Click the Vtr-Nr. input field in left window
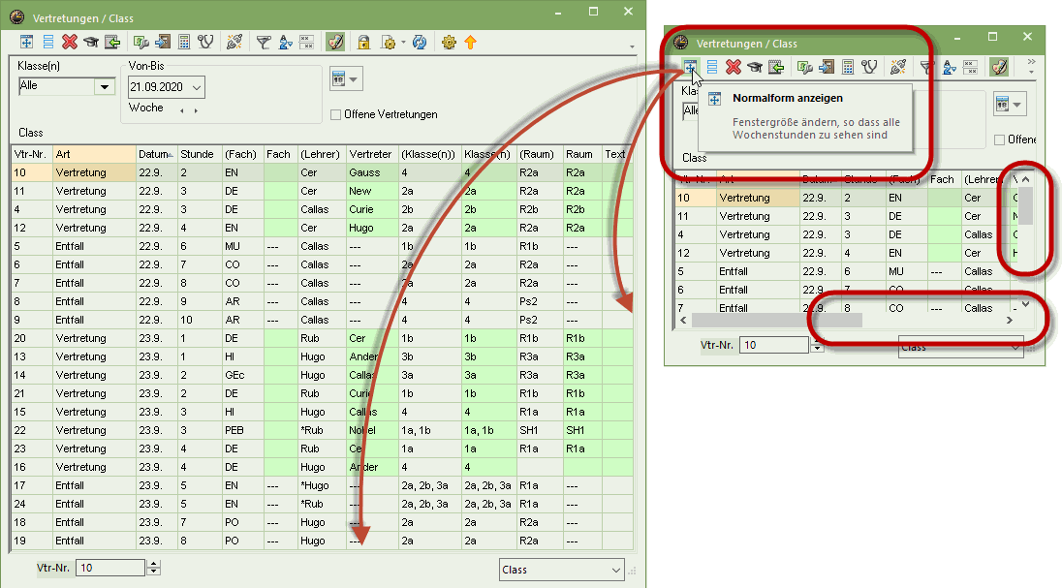The width and height of the screenshot is (1062, 588). pos(110,568)
